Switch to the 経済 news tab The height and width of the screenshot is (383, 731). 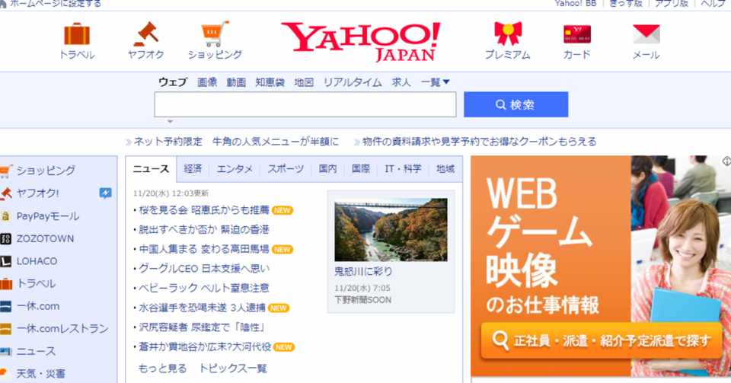coord(193,169)
